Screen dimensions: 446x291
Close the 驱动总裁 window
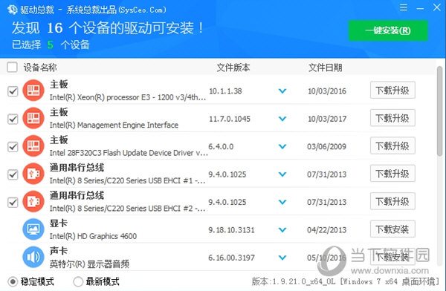(437, 7)
